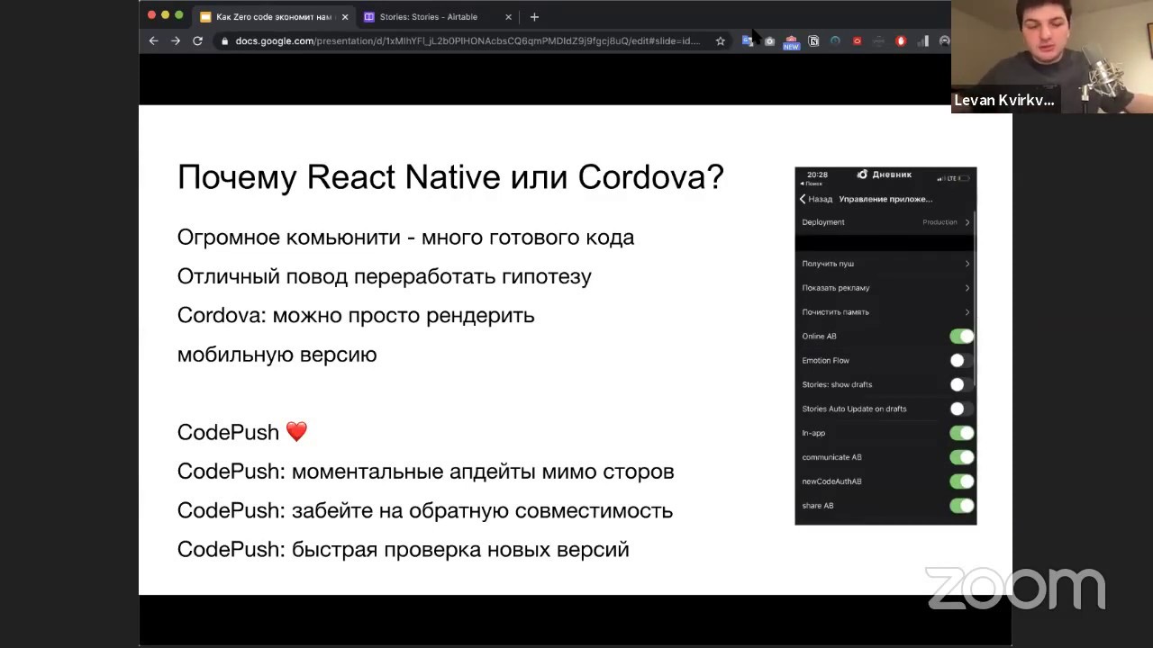This screenshot has height=648, width=1153.
Task: Tap the Поиск back link in the phone status bar
Action: (x=812, y=184)
